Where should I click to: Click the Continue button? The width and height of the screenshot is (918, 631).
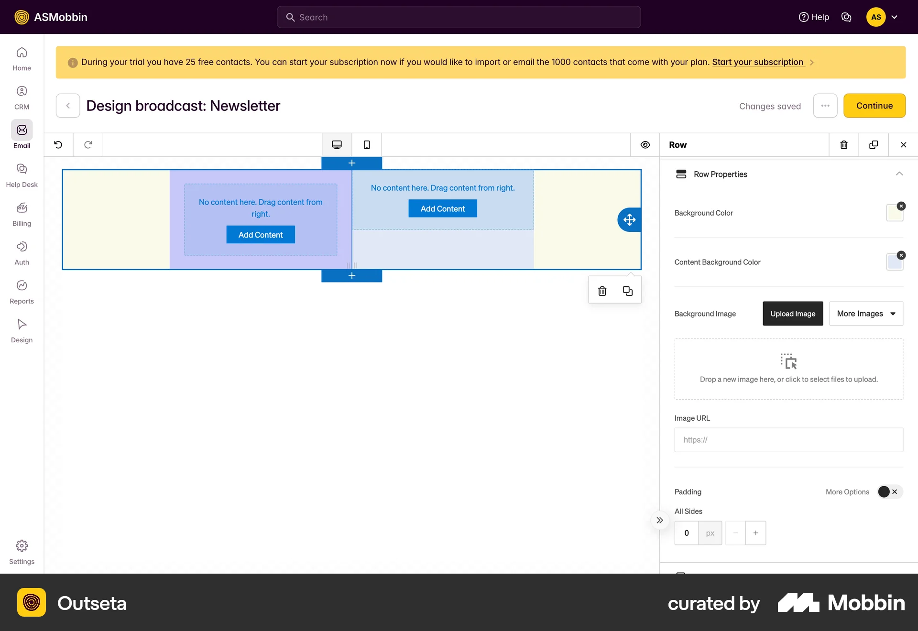click(x=874, y=106)
